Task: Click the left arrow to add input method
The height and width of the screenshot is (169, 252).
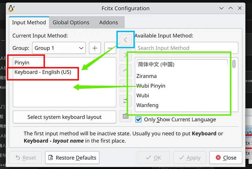Action: pos(125,40)
